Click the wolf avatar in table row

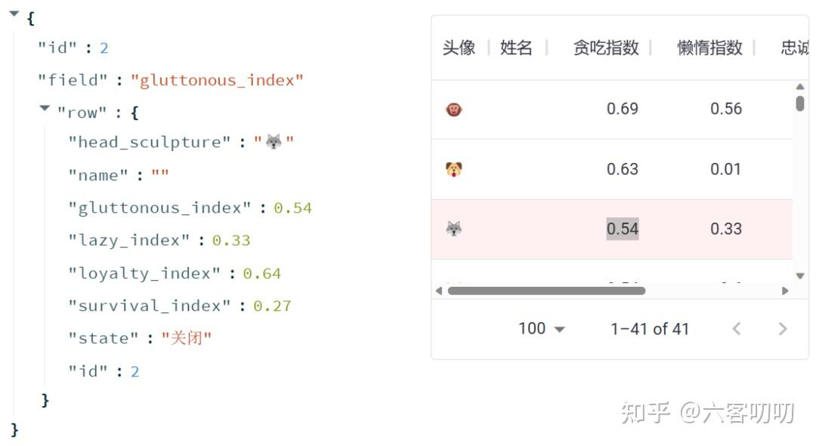coord(453,229)
